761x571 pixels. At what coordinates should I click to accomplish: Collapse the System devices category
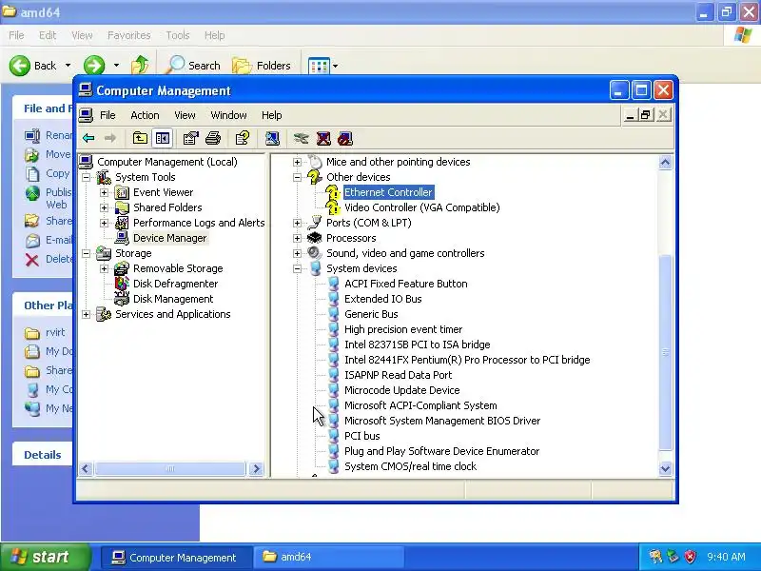click(x=297, y=268)
